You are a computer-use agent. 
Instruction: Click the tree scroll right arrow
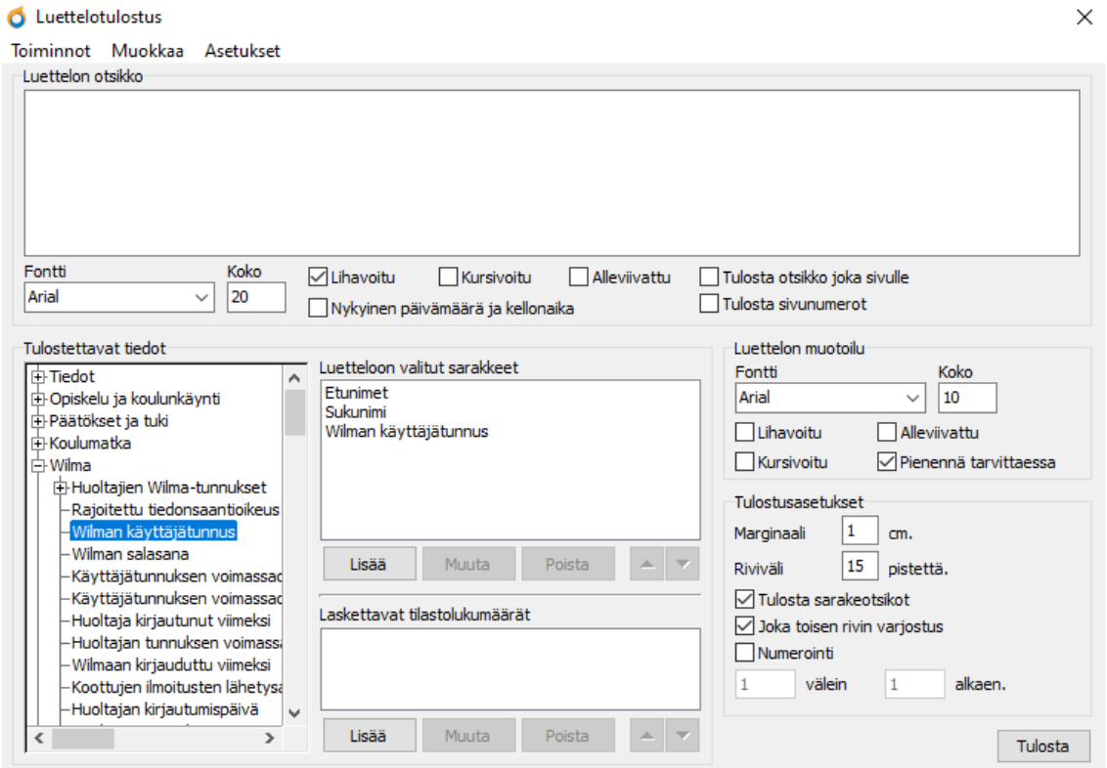(x=270, y=739)
